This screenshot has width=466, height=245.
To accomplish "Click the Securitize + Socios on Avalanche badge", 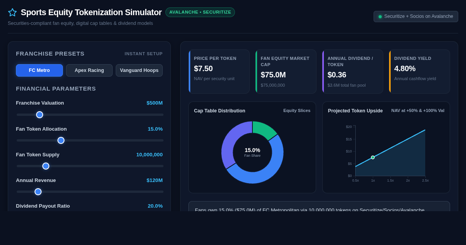I will tap(416, 16).
